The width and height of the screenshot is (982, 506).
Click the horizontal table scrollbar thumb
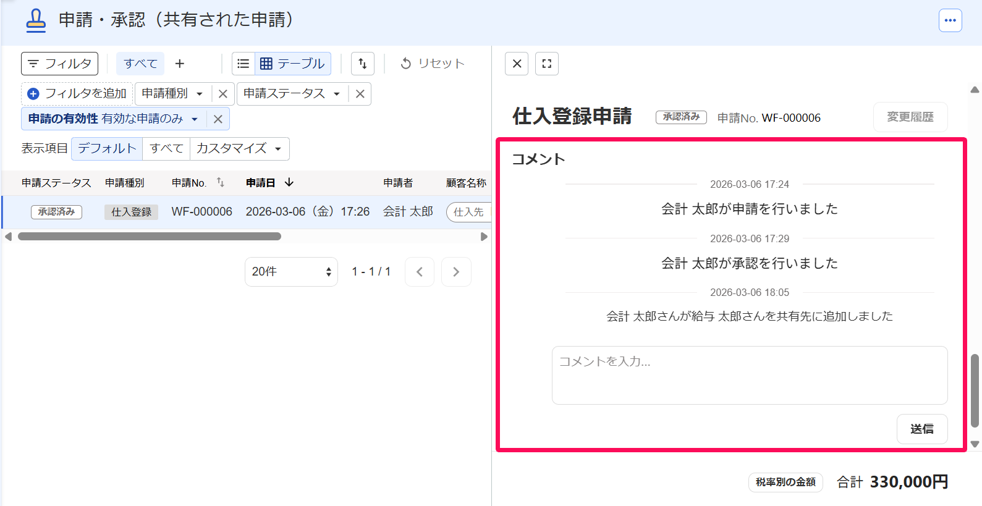[x=150, y=237]
